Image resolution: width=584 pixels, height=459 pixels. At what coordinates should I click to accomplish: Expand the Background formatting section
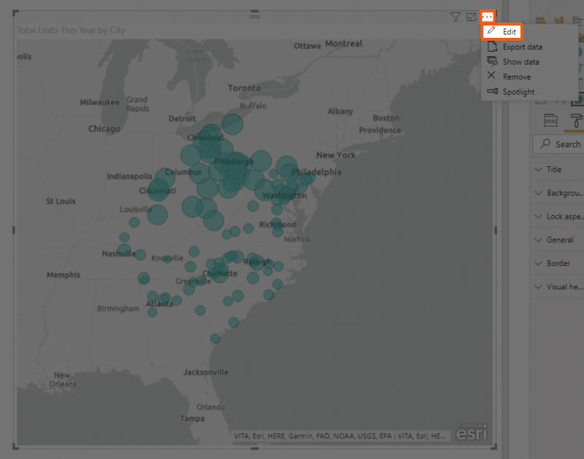click(556, 192)
